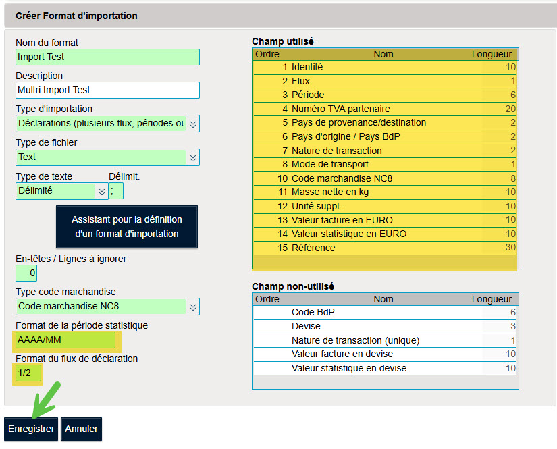Click the En-têtes / Lignes à ignorer field

click(26, 273)
